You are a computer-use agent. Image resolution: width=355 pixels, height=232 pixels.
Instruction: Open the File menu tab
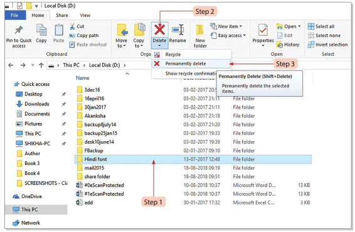coord(14,15)
